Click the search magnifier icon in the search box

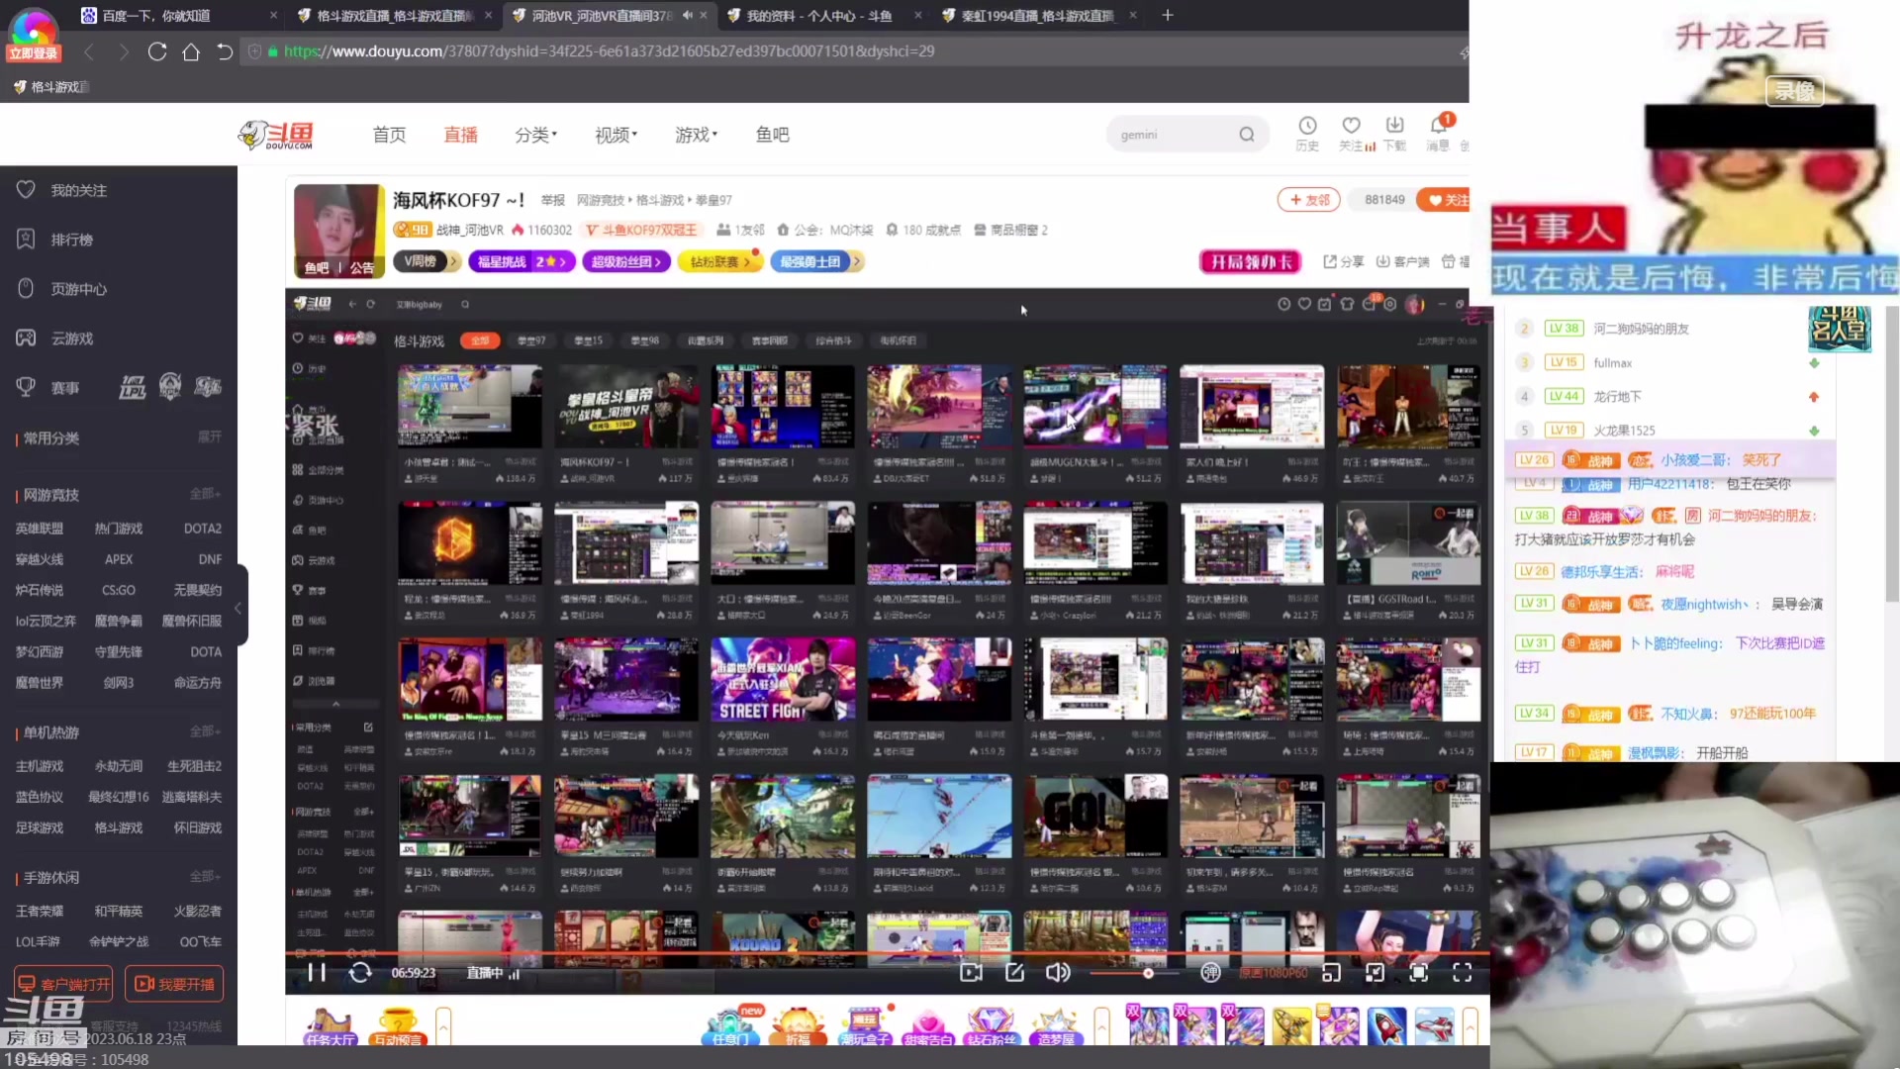tap(1247, 135)
